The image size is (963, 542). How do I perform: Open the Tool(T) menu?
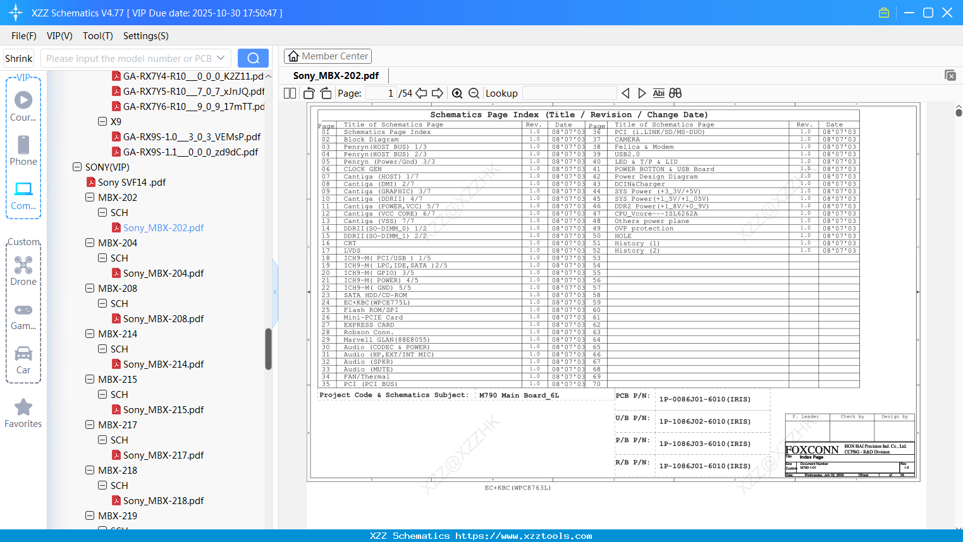[98, 36]
